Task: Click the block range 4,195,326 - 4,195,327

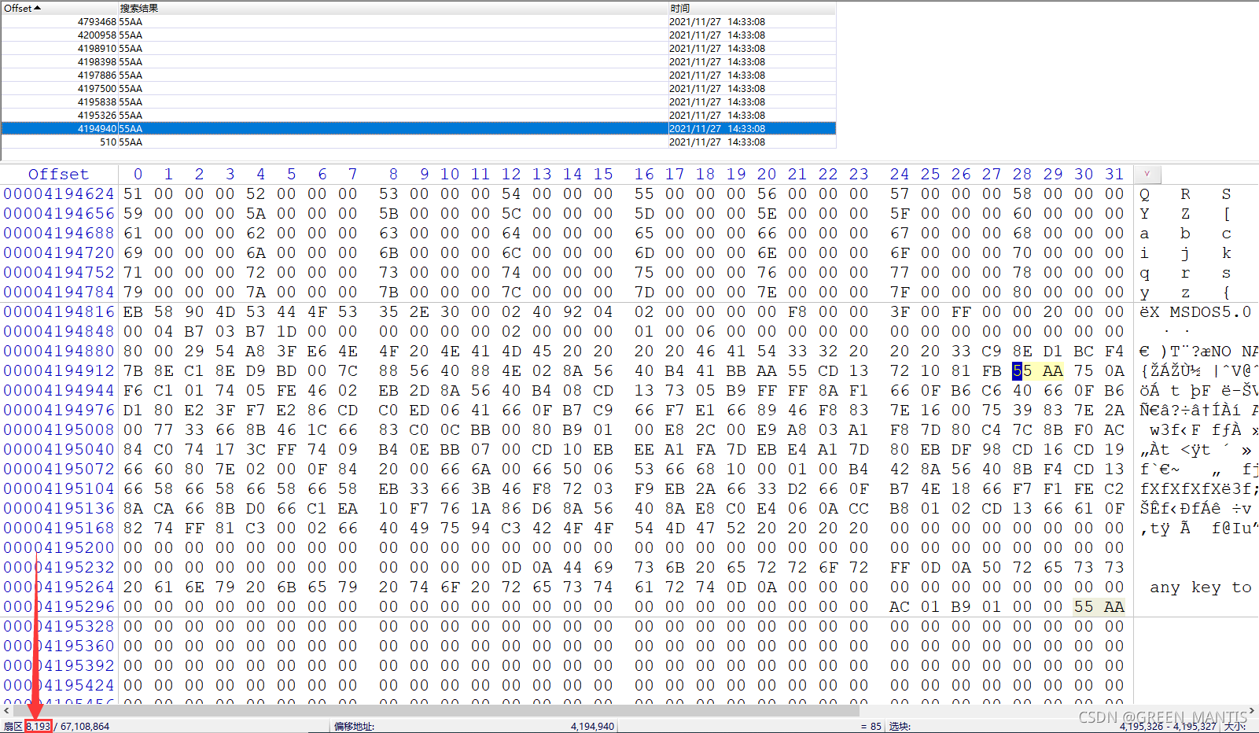Action: click(x=1168, y=726)
